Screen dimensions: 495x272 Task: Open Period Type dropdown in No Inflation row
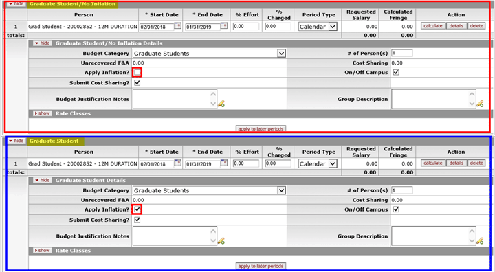coord(318,27)
